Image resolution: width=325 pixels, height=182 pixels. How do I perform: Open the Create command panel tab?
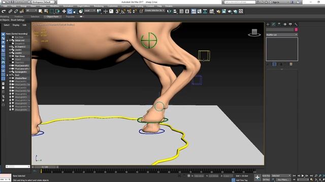pos(268,24)
